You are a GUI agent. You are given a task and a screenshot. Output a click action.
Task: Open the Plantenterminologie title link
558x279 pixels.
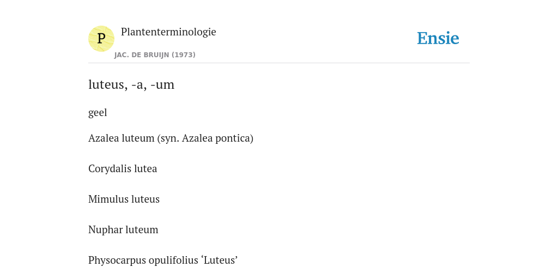168,32
